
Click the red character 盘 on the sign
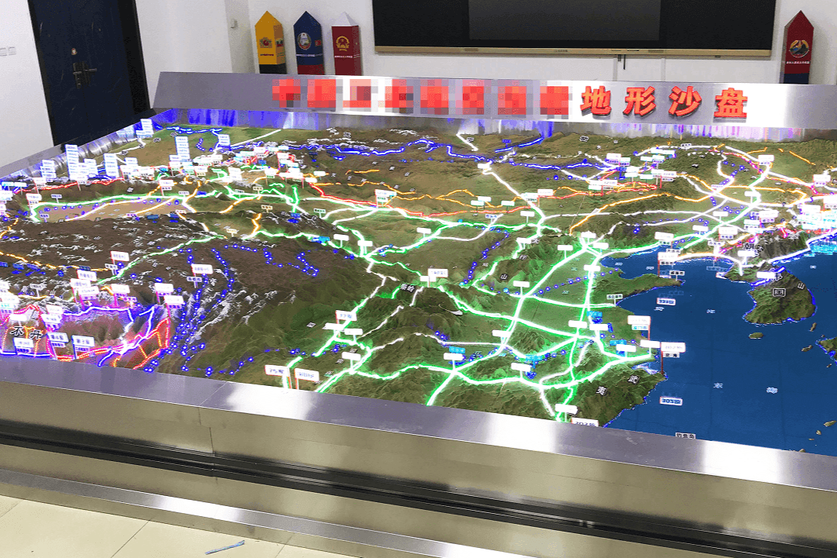[x=730, y=105]
